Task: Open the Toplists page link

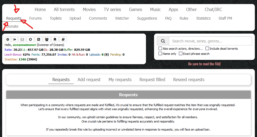Action: pos(56,18)
